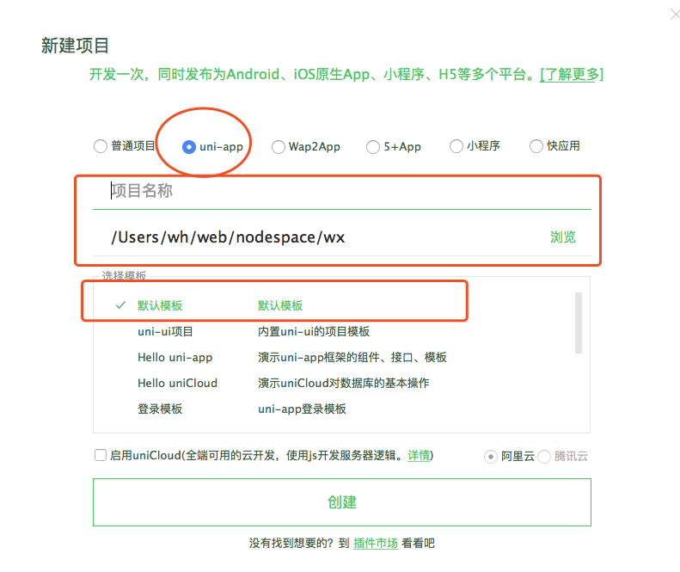The width and height of the screenshot is (680, 572).
Task: Click description 演示uniCloud对数据库的基本操作
Action: point(344,384)
